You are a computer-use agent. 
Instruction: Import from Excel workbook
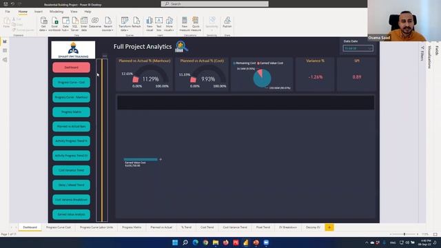pyautogui.click(x=54, y=24)
